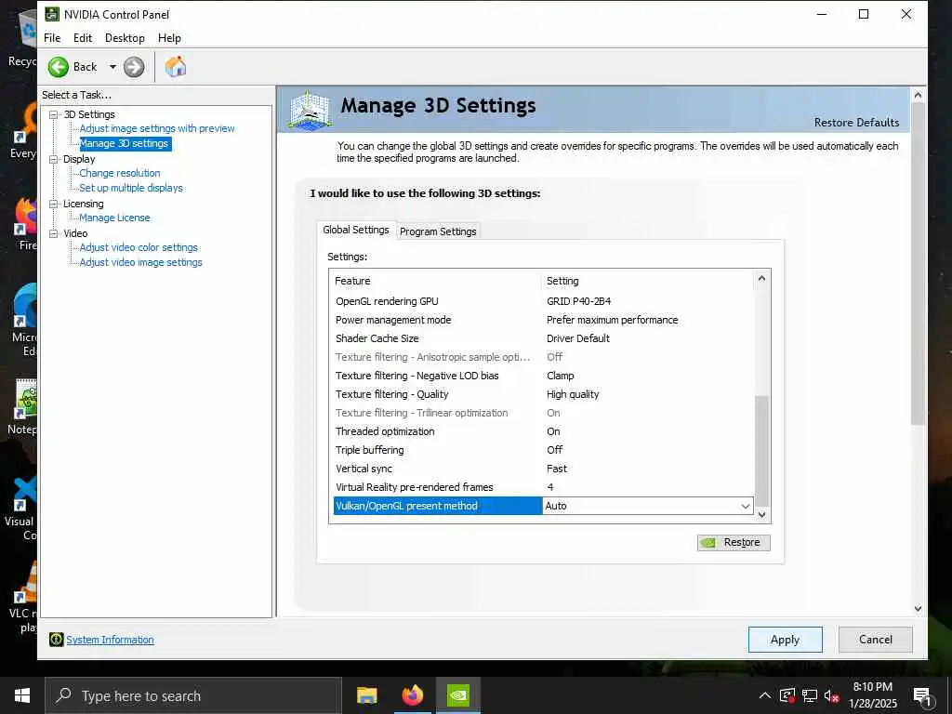Click the settings list scrollbar thumb
952x714 pixels.
[762, 451]
